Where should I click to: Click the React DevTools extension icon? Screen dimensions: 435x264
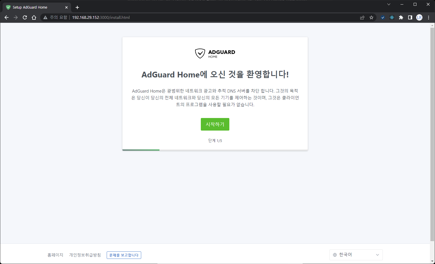tap(392, 17)
